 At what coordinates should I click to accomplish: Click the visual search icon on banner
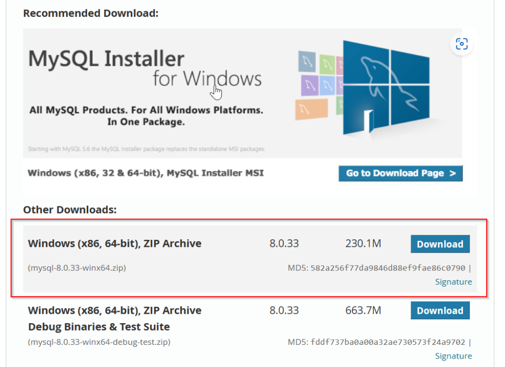coord(462,44)
